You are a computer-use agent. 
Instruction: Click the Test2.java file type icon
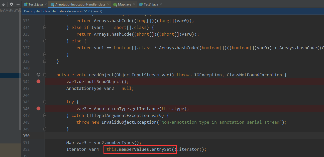tap(26, 5)
